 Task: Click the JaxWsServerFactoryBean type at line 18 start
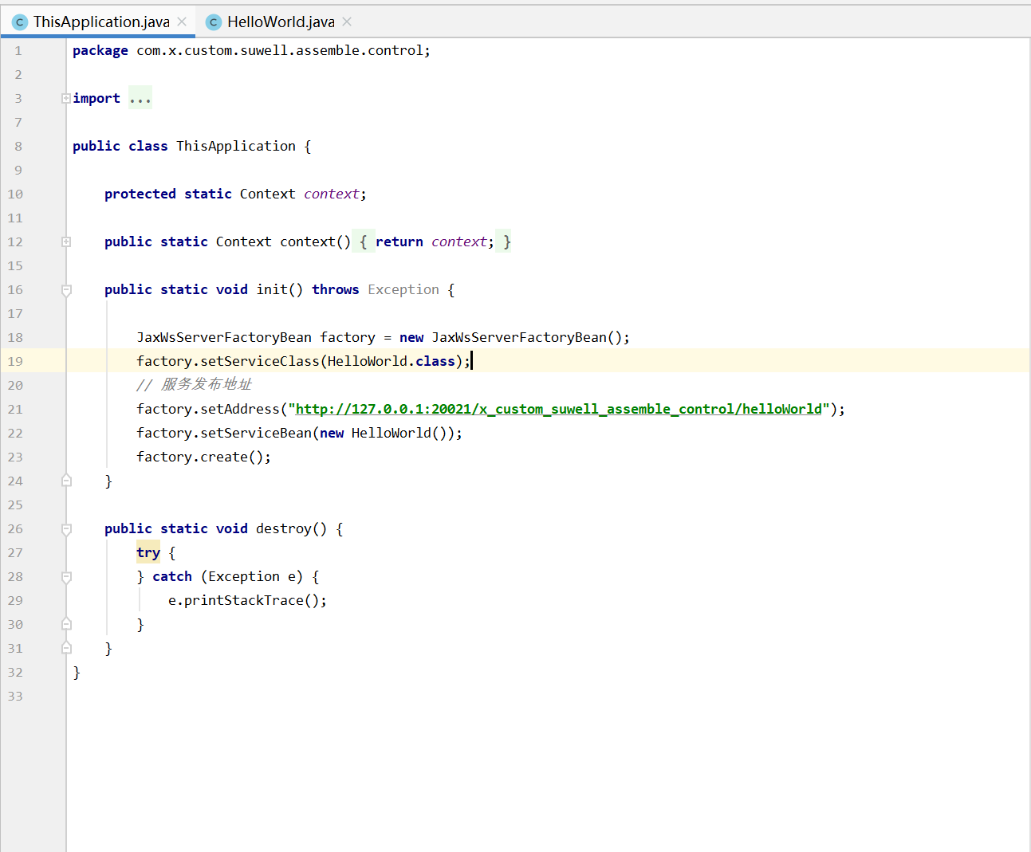[224, 337]
